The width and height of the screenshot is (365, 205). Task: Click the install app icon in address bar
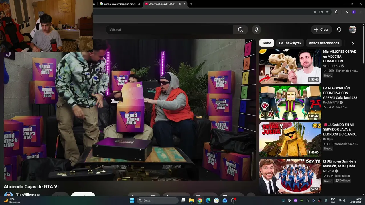[321, 12]
